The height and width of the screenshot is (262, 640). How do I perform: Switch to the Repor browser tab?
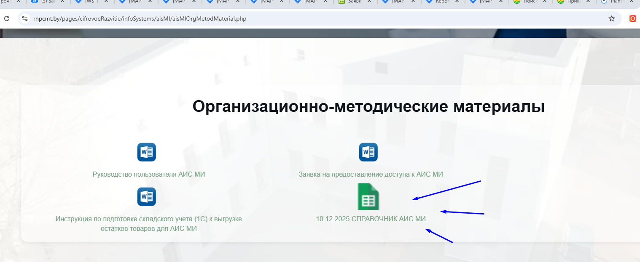tap(443, 1)
